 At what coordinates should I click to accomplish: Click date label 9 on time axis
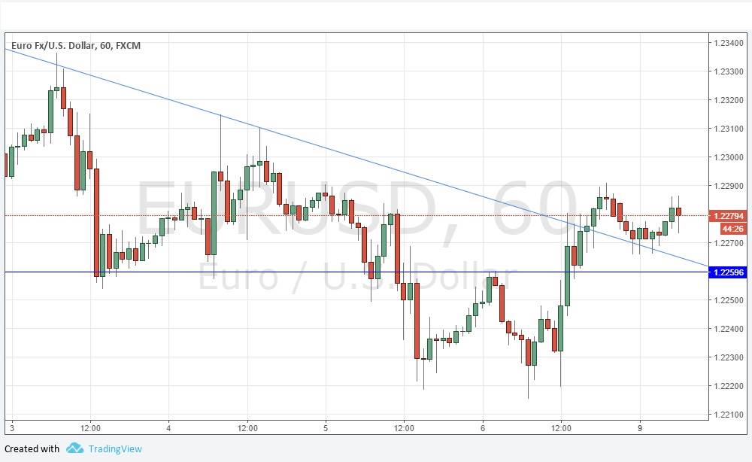coord(640,428)
